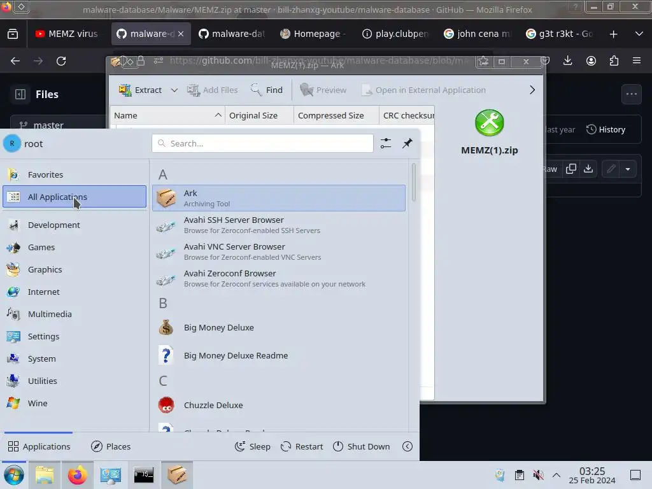
Task: Open Firefox extensions icon
Action: 614,61
